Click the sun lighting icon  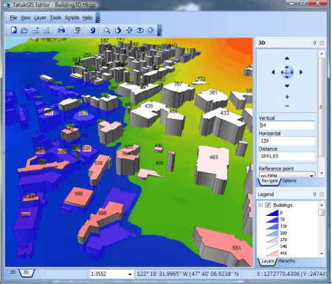[151, 30]
